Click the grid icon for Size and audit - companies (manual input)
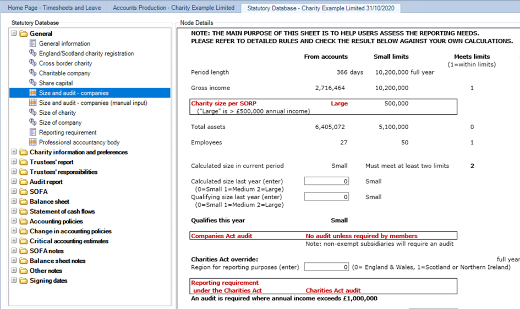The height and width of the screenshot is (309, 520). click(32, 103)
